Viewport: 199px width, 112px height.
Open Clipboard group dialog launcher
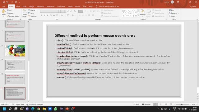[x=20, y=19]
